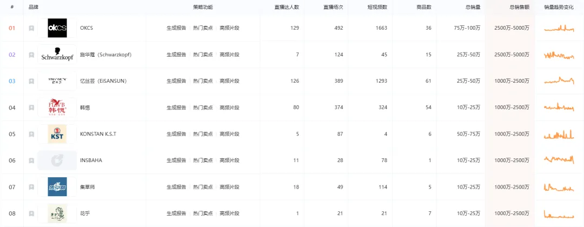
Task: View 高频片段 for 集萃师
Action: [x=229, y=187]
